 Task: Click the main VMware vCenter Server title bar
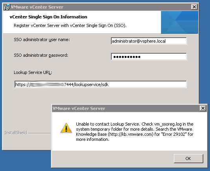tap(100, 7)
